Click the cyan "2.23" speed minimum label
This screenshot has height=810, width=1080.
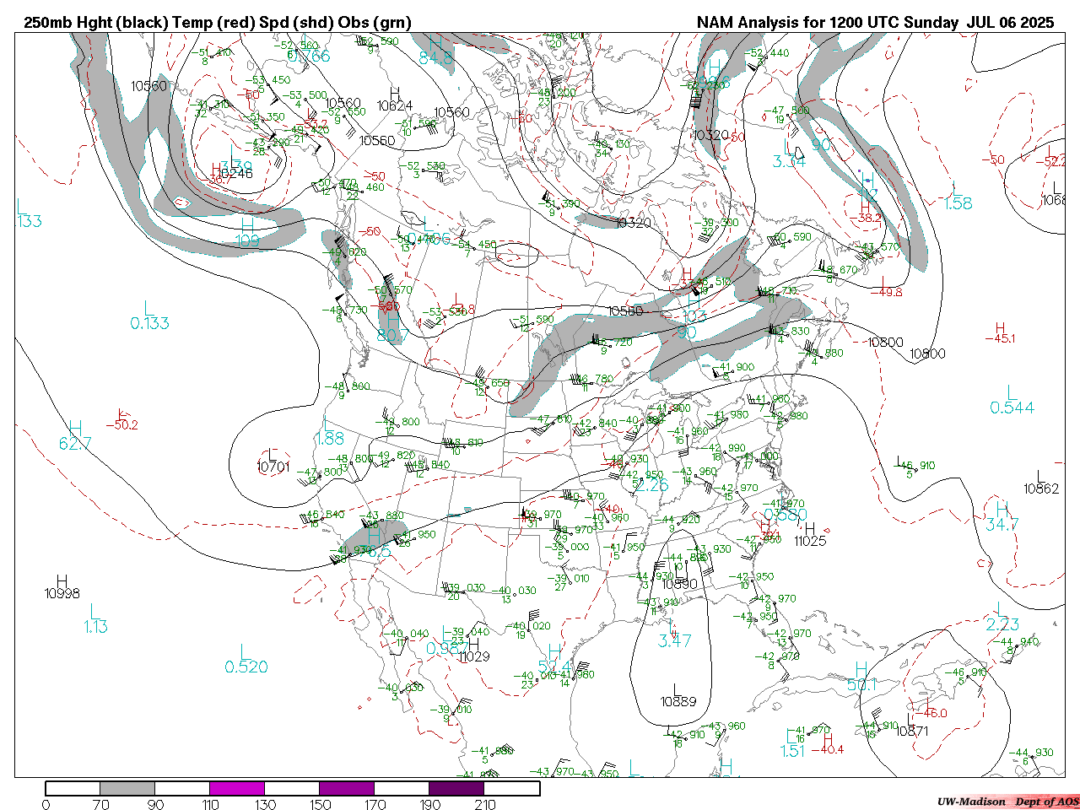point(1002,624)
